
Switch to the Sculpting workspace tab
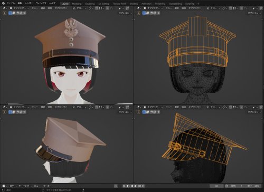pyautogui.click(x=90, y=4)
